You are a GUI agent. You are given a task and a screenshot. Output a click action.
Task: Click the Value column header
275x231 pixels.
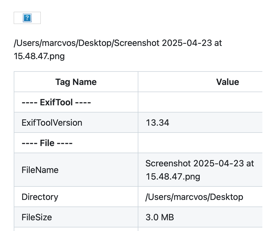(227, 82)
